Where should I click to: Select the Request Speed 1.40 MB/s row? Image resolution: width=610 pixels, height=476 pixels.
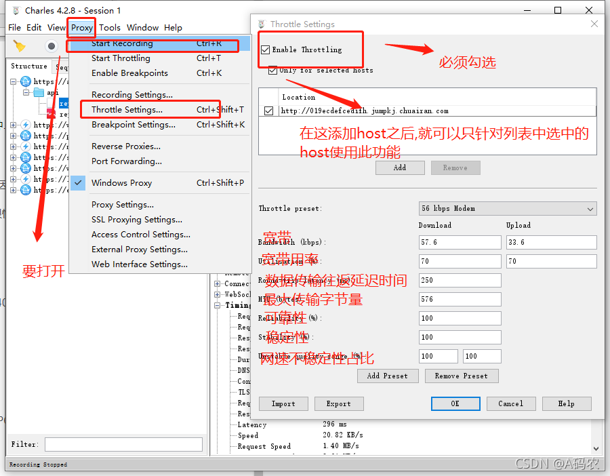298,446
